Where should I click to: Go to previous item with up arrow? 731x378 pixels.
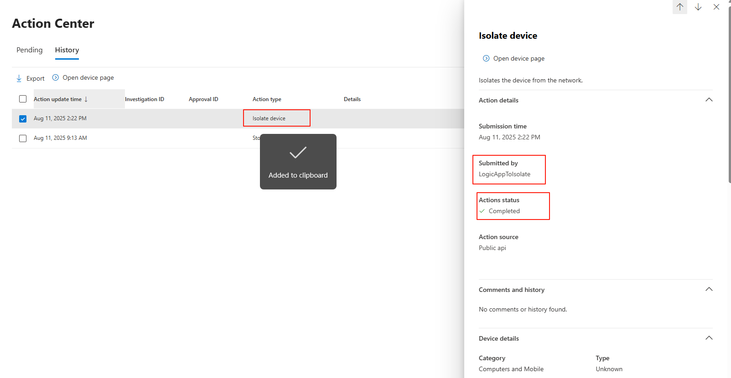tap(679, 7)
